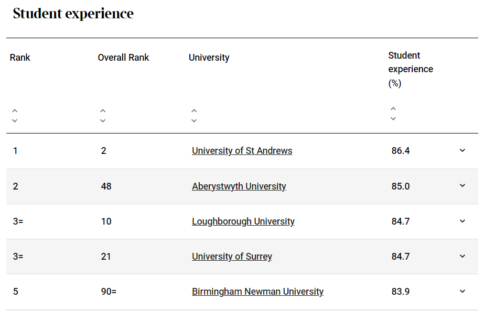Sort Rank column ascending with up arrow
484x311 pixels.
tap(15, 110)
